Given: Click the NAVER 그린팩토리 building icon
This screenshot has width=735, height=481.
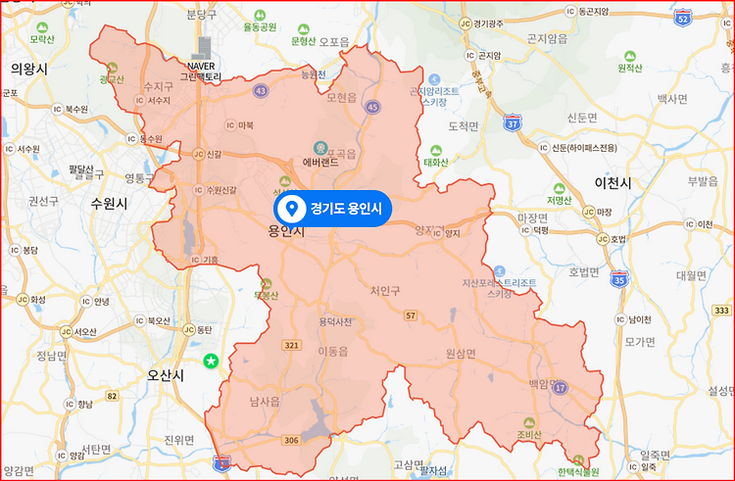Looking at the screenshot, I should pyautogui.click(x=205, y=48).
